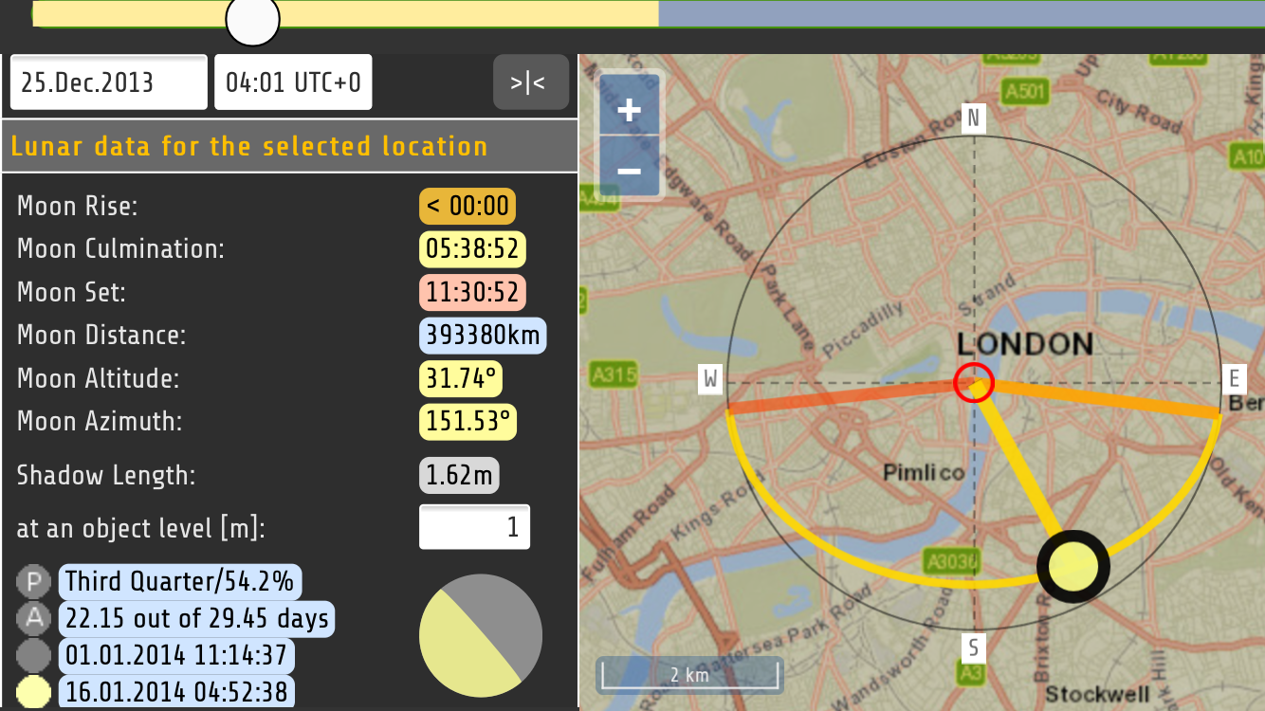Click the new moon date 01.01.2014 11:14:37
This screenshot has width=1265, height=711.
click(177, 656)
